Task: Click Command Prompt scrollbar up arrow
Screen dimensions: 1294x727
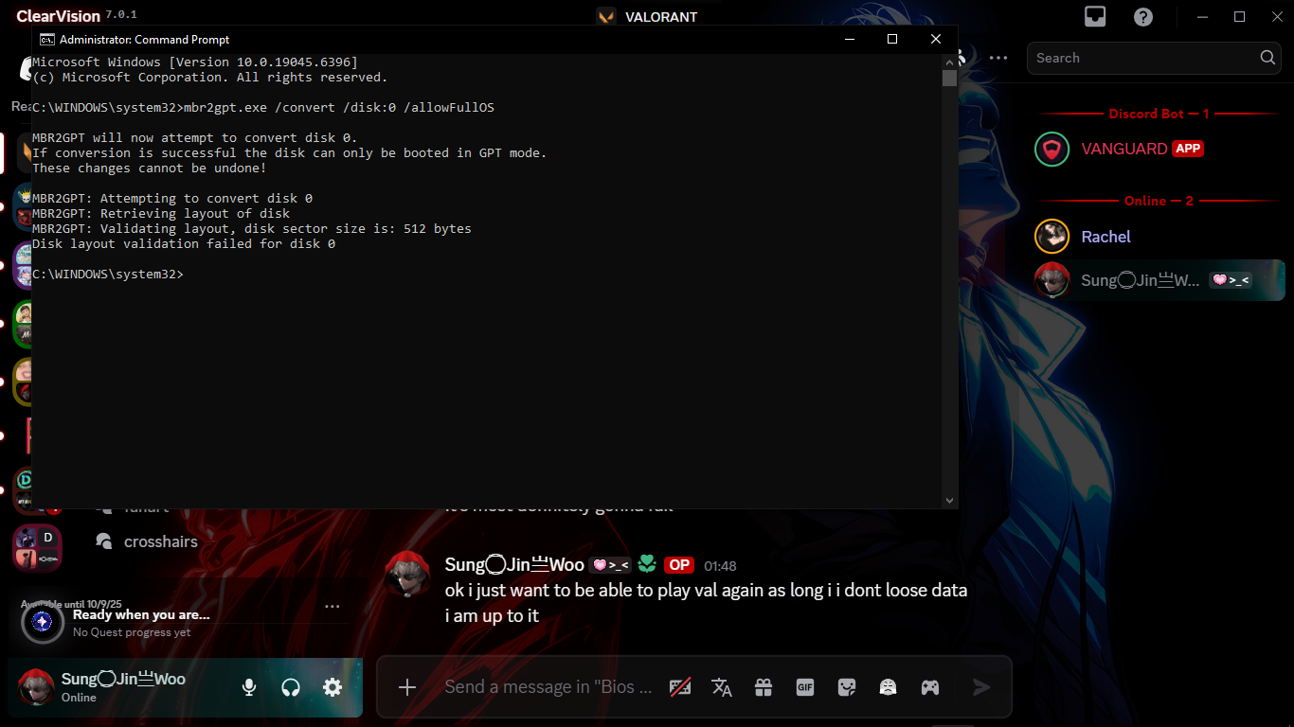Action: click(x=949, y=62)
